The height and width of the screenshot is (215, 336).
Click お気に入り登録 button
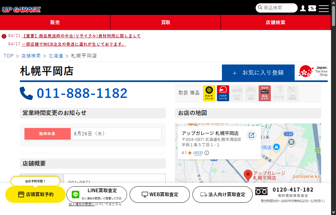(258, 73)
